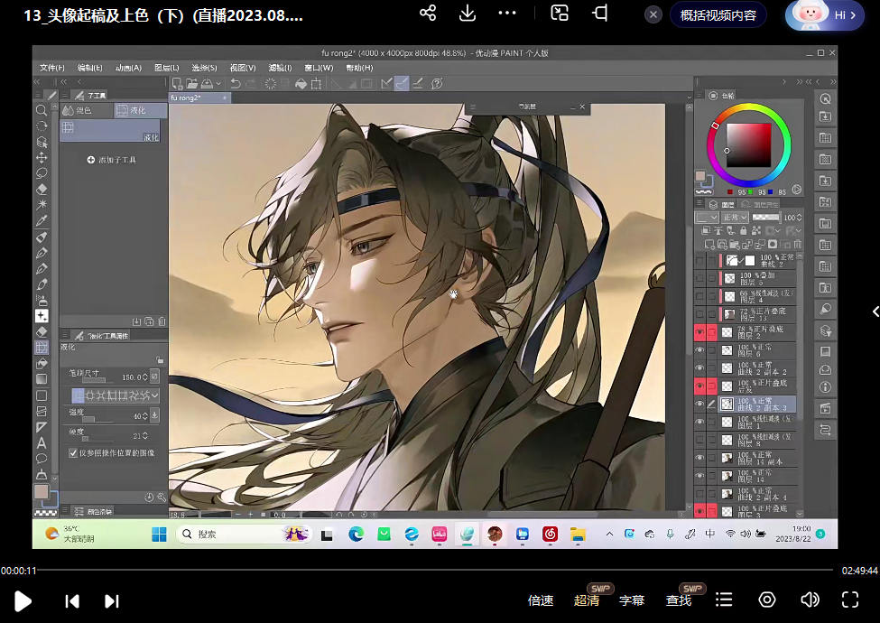Toggle visibility of 曲线 2 副本 3 layer
880x623 pixels.
[699, 404]
